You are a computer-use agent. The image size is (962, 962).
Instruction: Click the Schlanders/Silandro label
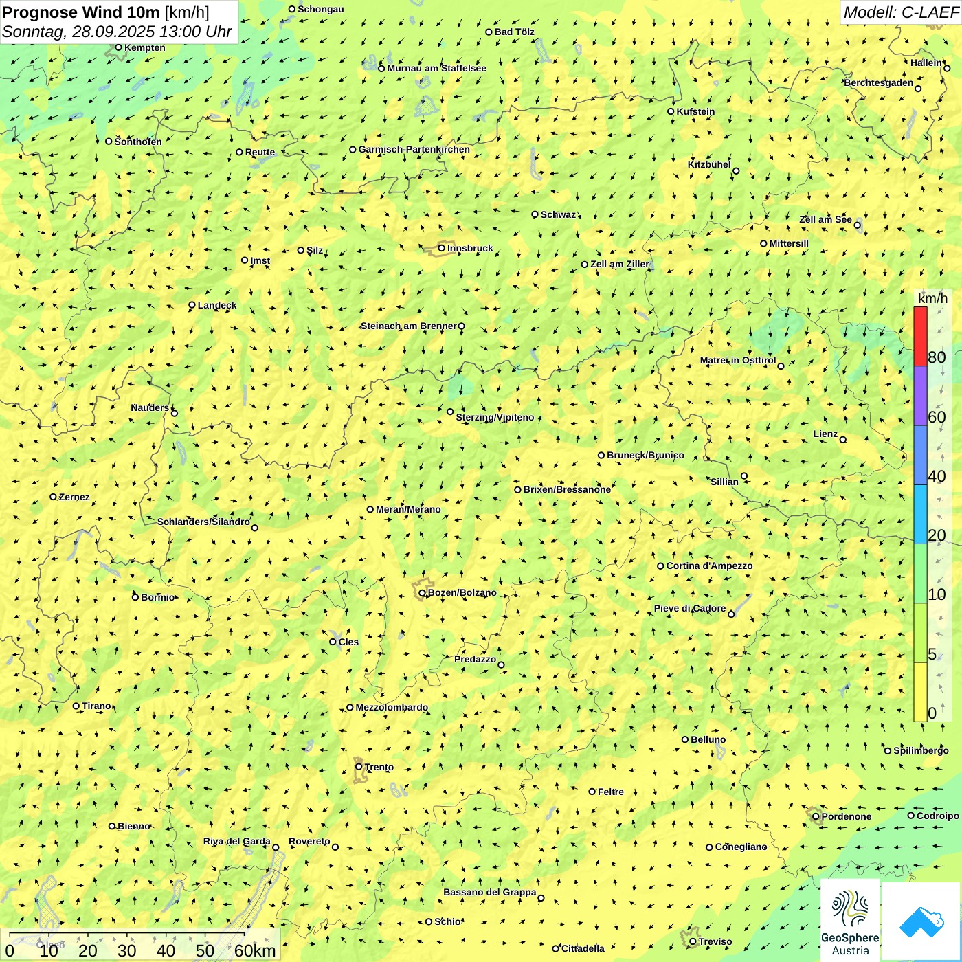(x=203, y=522)
